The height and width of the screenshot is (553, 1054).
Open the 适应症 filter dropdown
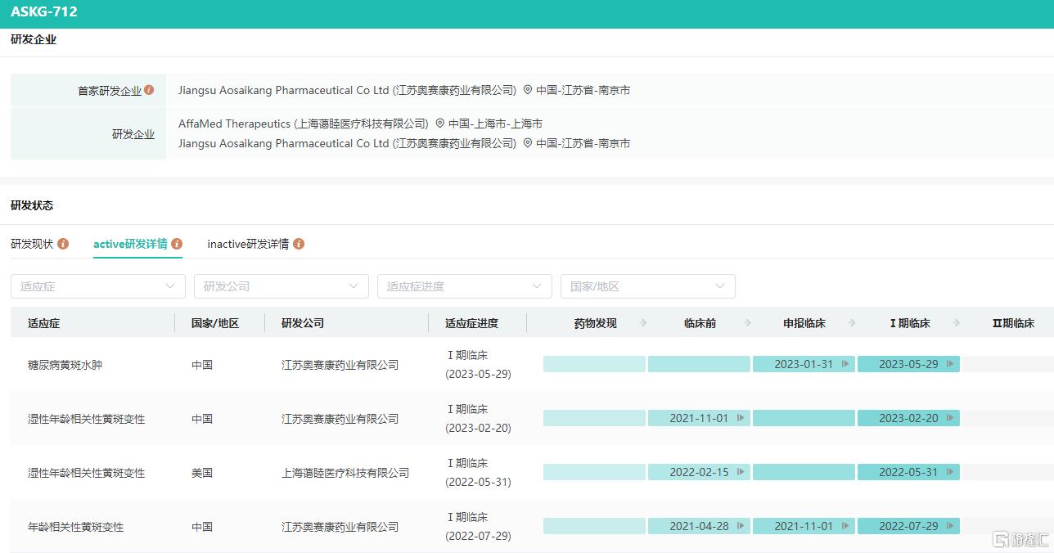[98, 286]
